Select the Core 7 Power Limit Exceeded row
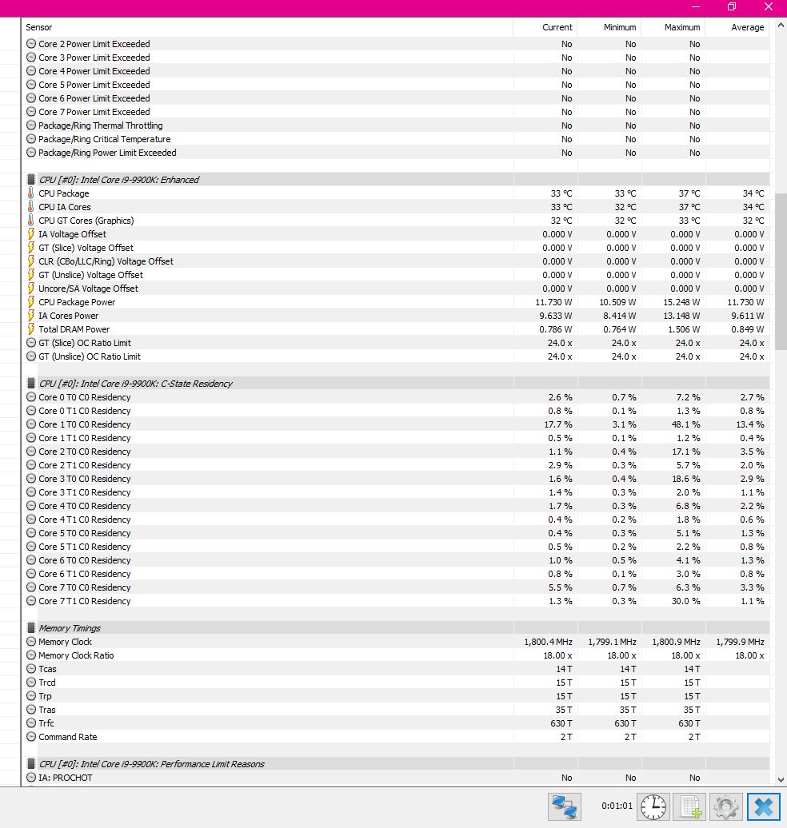This screenshot has height=828, width=787. 396,112
